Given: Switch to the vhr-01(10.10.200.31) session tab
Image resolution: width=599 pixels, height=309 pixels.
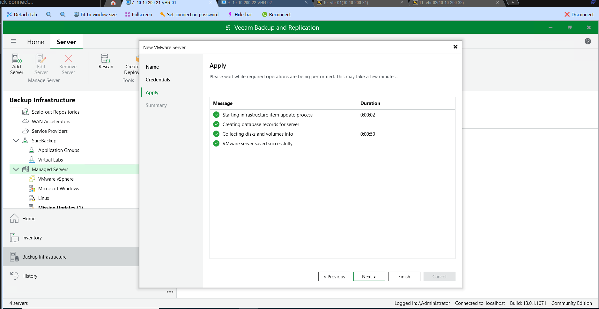Looking at the screenshot, I should point(360,3).
